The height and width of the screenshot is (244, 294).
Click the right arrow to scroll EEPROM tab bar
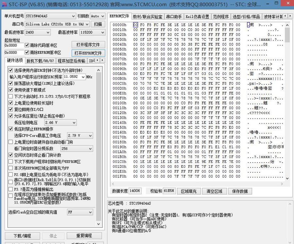click(291, 15)
